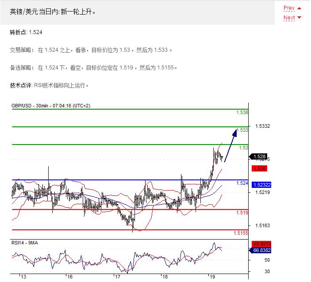Click the red 69.9979 RSI value tag
Screen dimensions: 311x282
point(261,244)
